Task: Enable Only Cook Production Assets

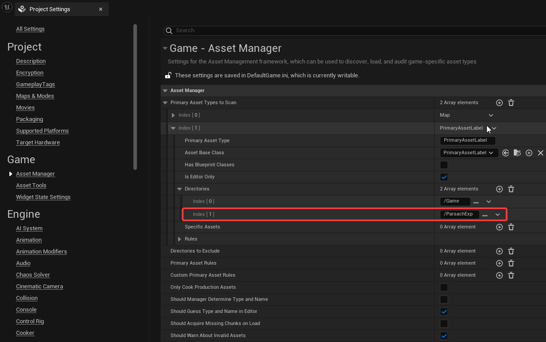Action: [x=444, y=287]
